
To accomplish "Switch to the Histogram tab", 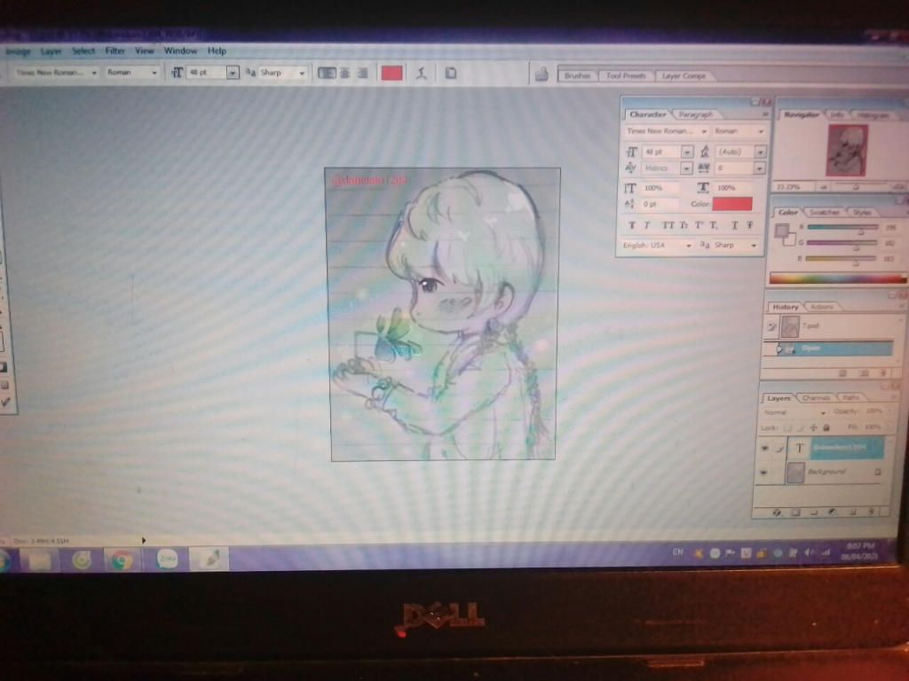I will click(873, 115).
